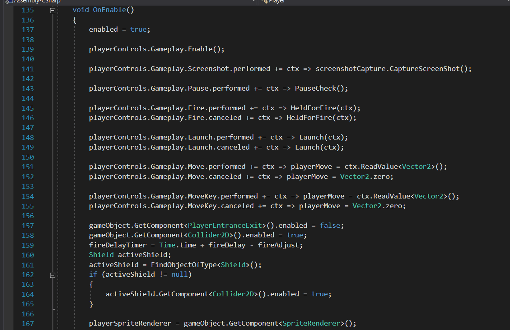Screen dimensions: 510x330
Task: Click line number 141 in gutter
Action: 27,69
